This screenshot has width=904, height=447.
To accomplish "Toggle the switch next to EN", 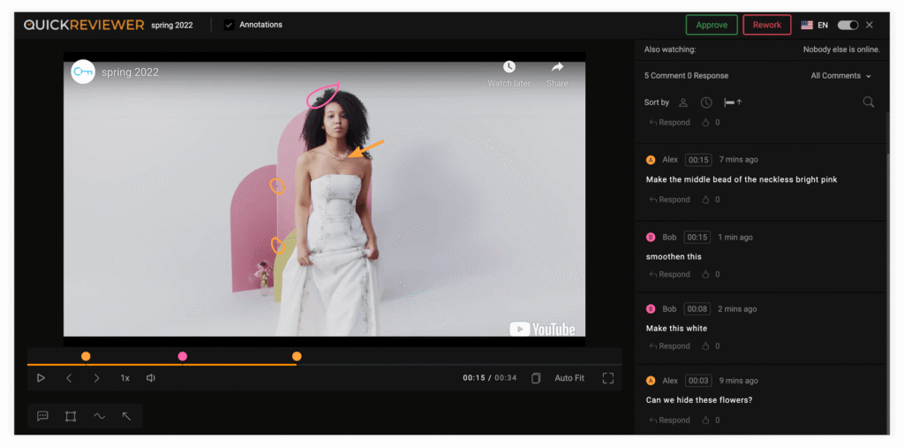I will (847, 25).
